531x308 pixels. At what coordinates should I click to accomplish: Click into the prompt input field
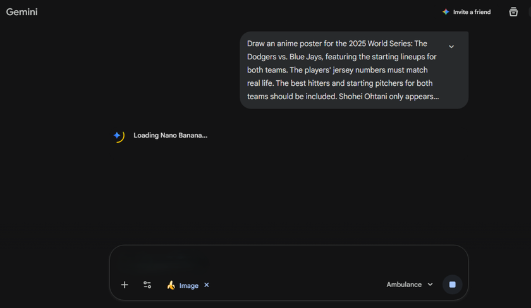pyautogui.click(x=288, y=260)
